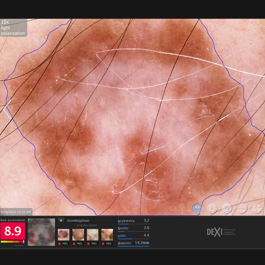
Task: Click the asymmetry blue score bar
Action: 133,224
